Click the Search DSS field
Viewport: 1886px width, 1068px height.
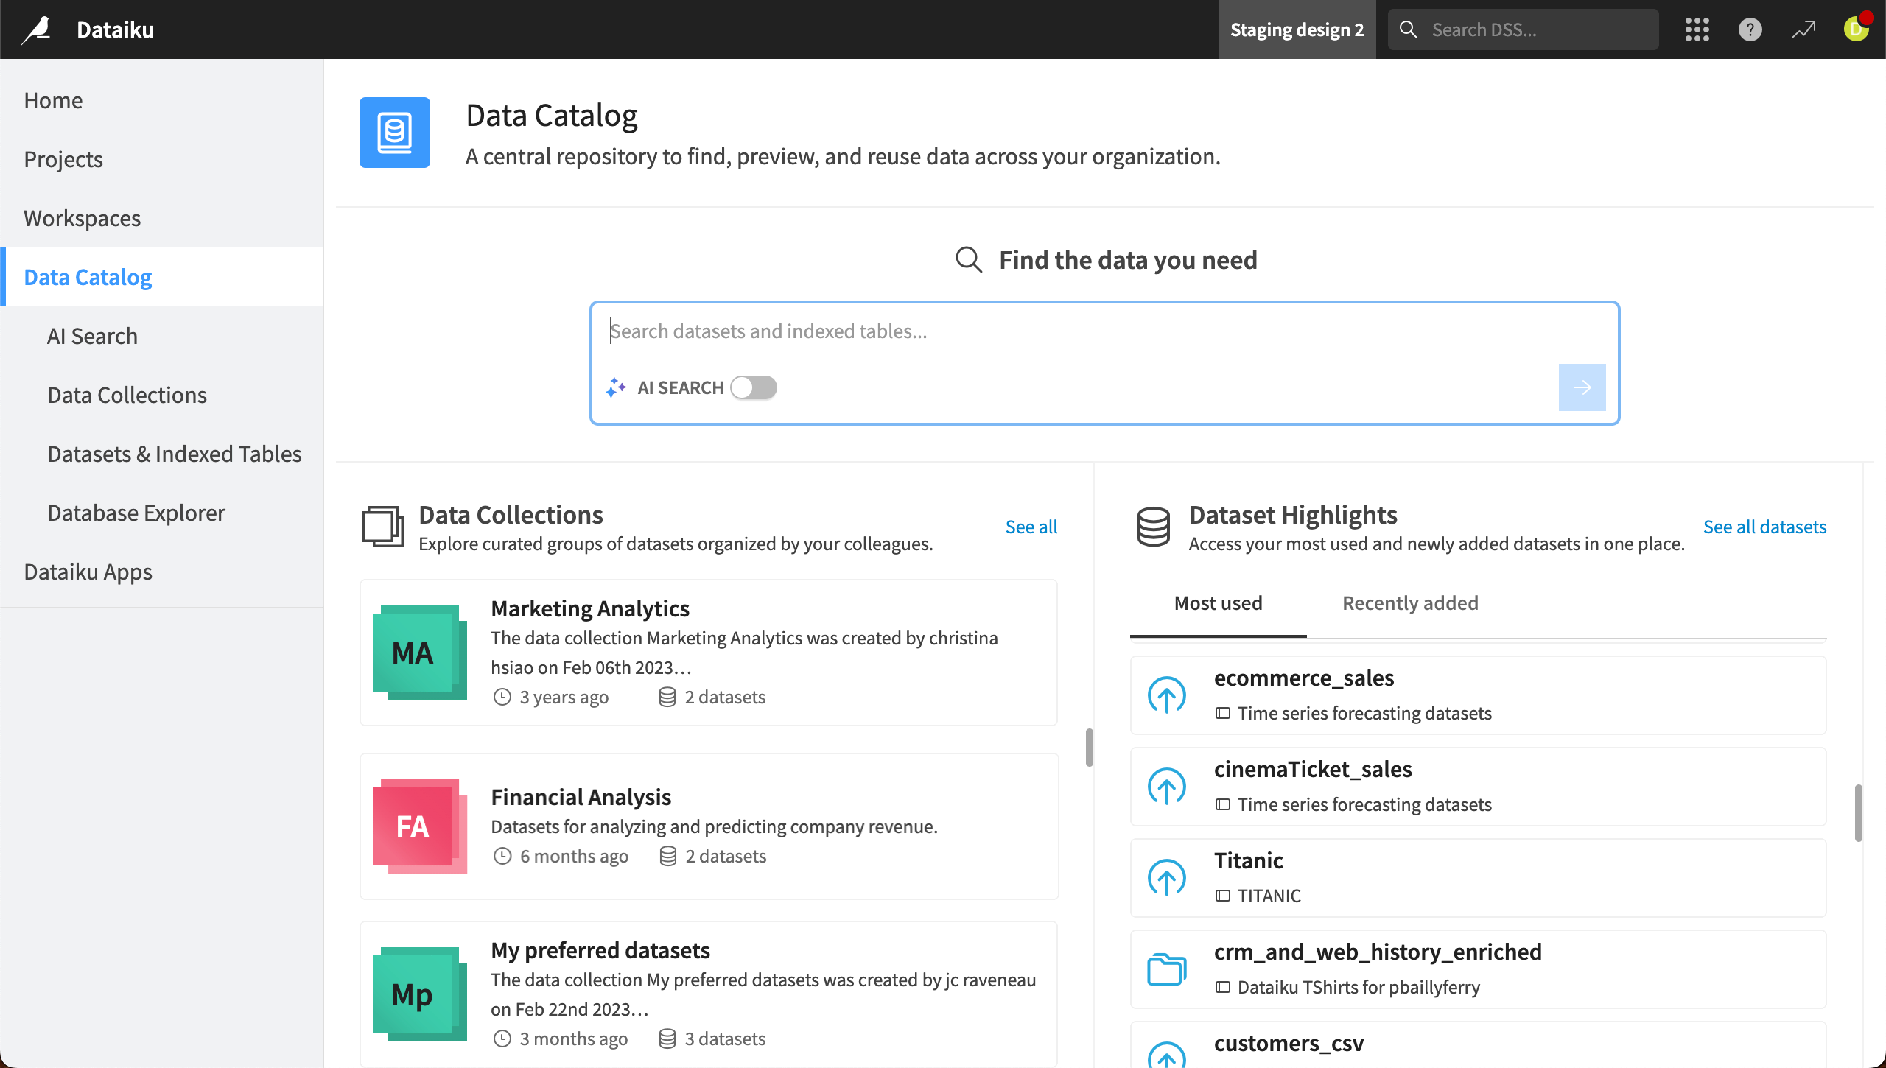coord(1522,29)
